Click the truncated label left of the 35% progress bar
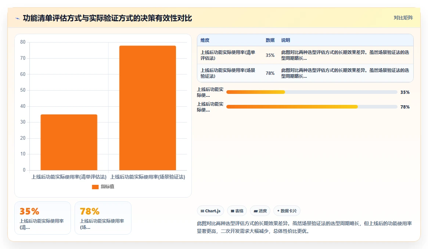428x249 pixels. pyautogui.click(x=210, y=92)
